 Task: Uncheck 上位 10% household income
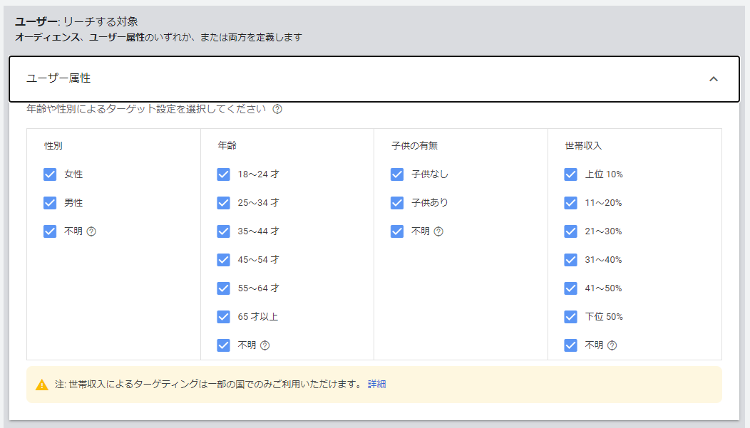click(x=570, y=174)
